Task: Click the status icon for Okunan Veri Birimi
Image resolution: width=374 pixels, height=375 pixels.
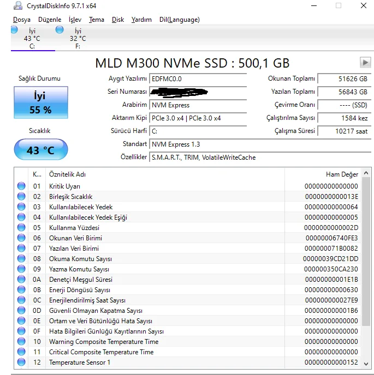Action: pyautogui.click(x=21, y=238)
